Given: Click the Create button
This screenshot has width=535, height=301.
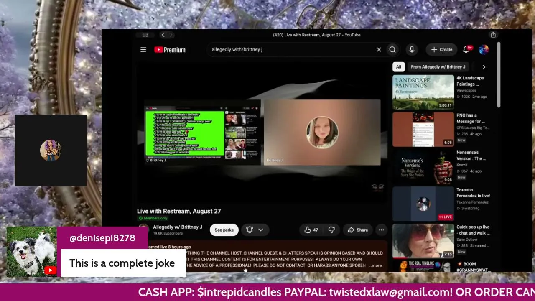Looking at the screenshot, I should pos(442,50).
